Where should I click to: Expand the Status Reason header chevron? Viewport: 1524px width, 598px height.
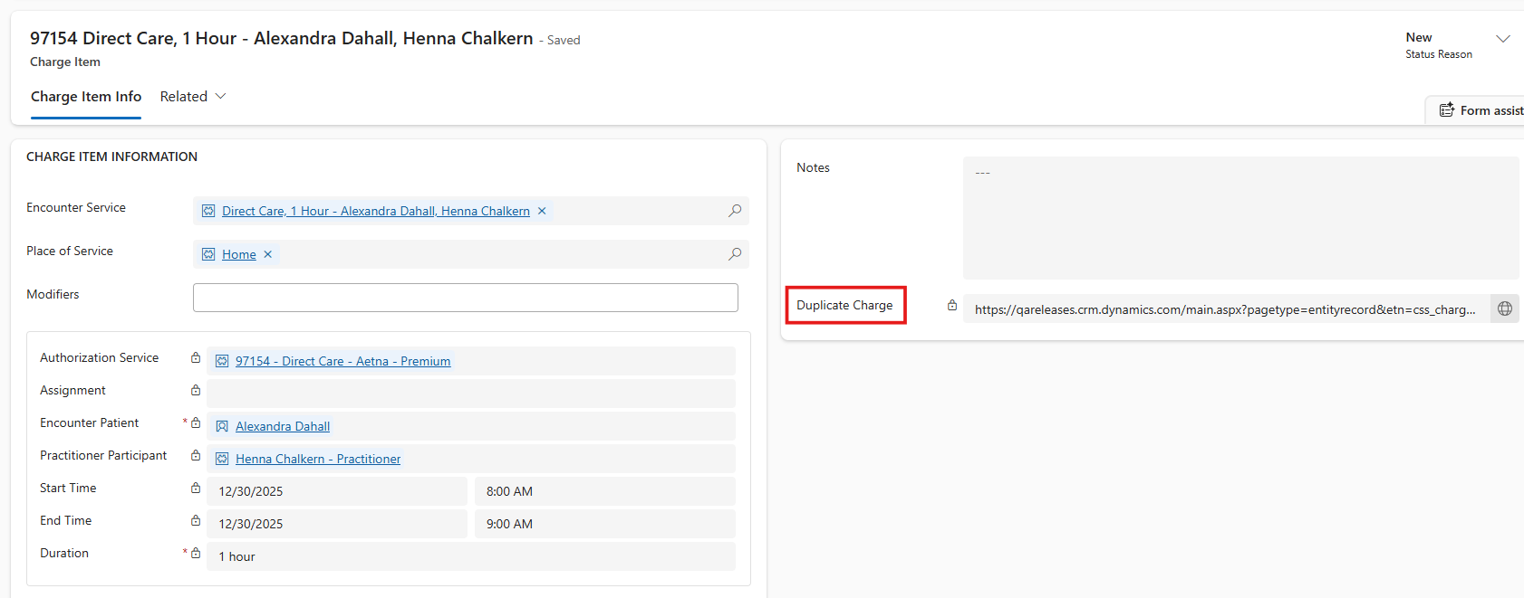click(1503, 39)
